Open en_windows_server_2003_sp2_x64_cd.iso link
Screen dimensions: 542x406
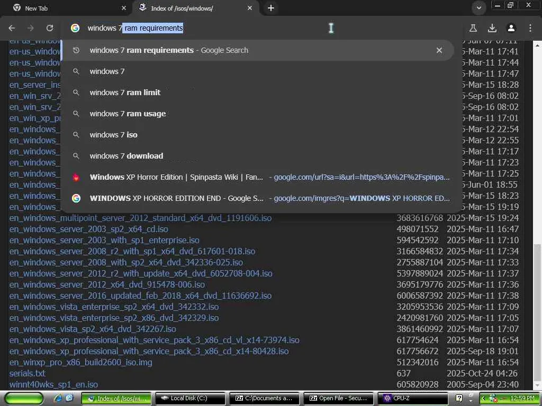point(89,229)
